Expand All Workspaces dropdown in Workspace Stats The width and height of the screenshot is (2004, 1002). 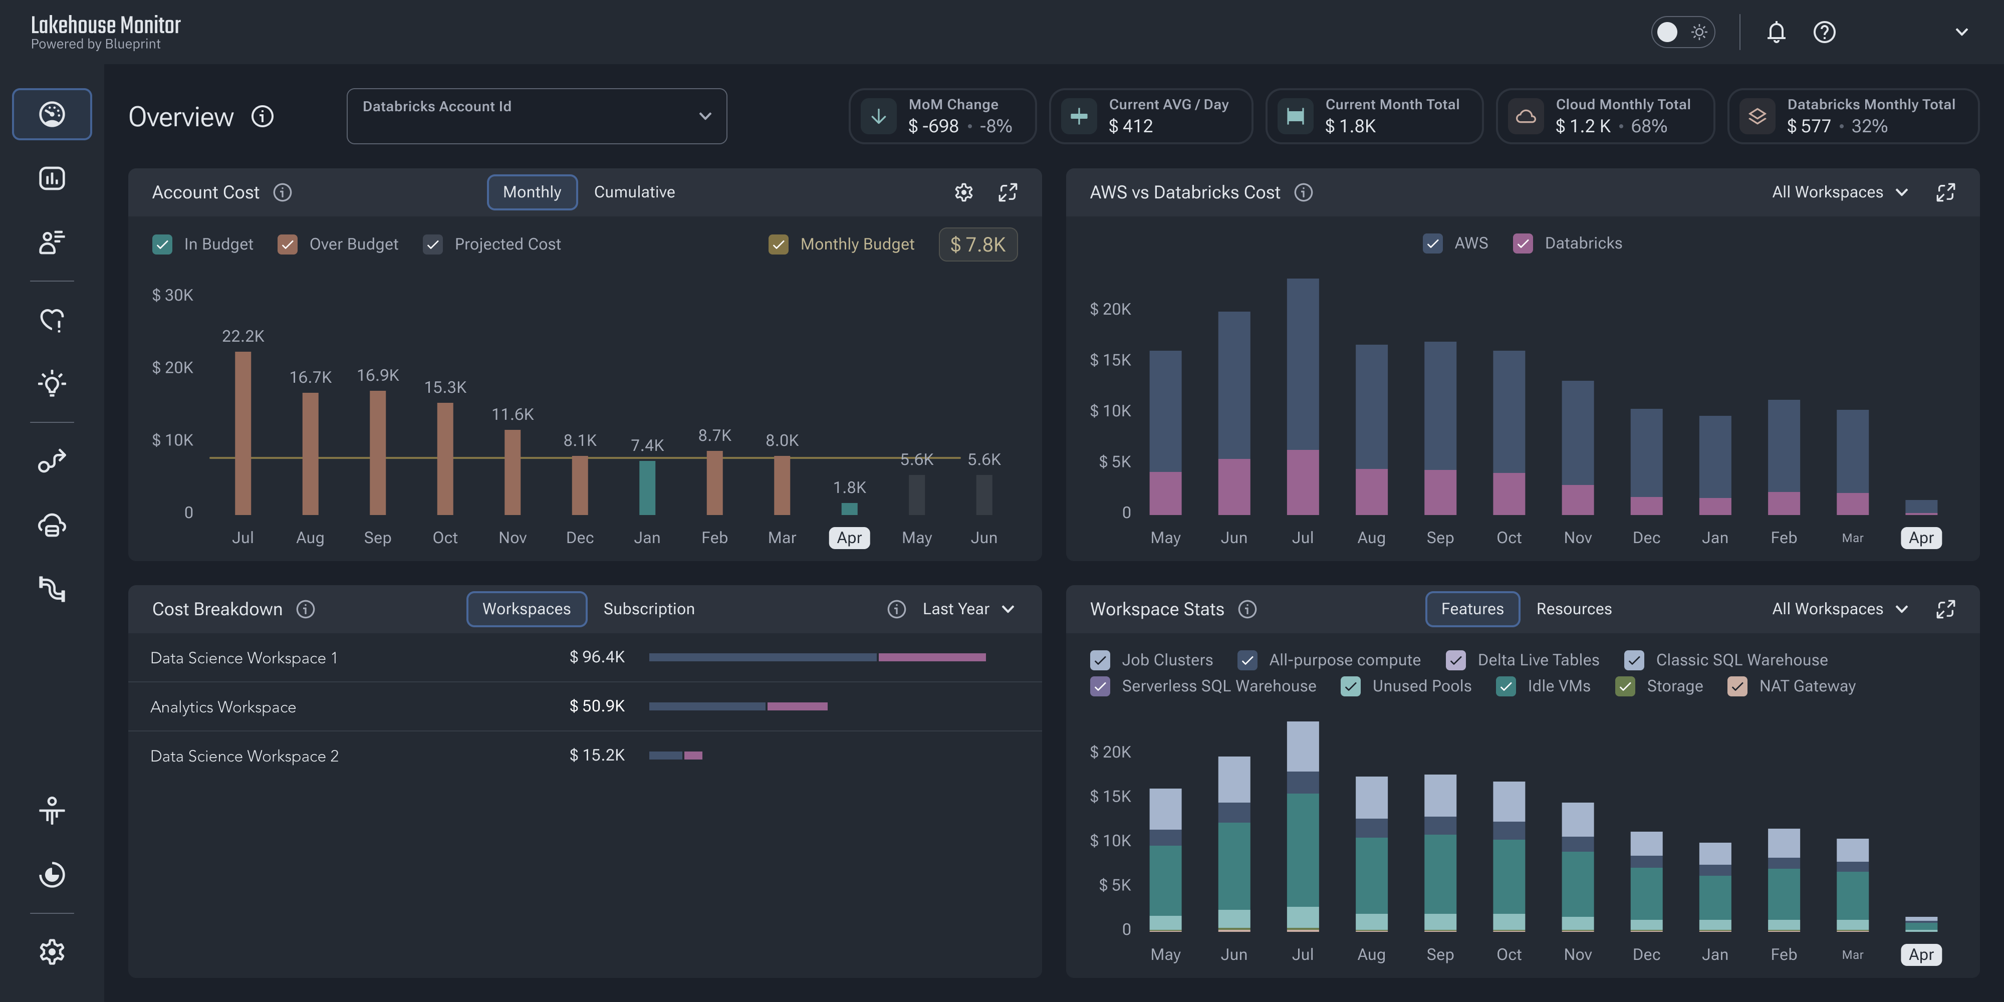pyautogui.click(x=1839, y=609)
